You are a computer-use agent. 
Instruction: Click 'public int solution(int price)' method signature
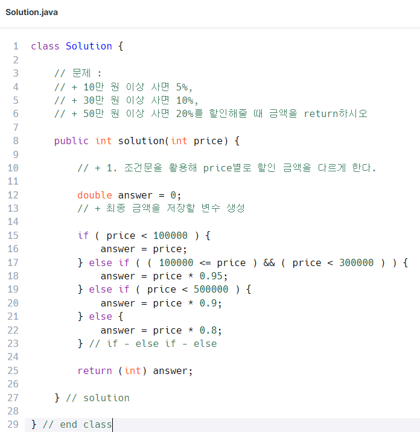[x=147, y=141]
